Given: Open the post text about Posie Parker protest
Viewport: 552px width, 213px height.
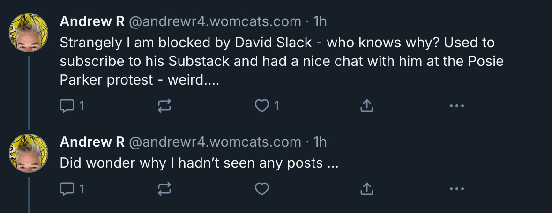Looking at the screenshot, I should pyautogui.click(x=281, y=62).
